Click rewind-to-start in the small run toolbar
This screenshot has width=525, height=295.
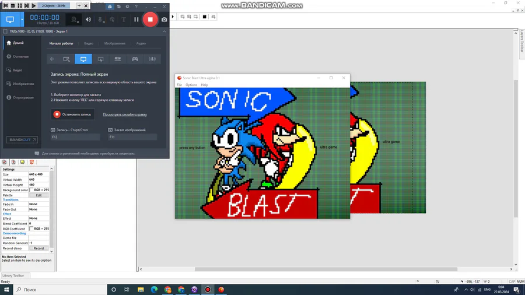click(6, 6)
